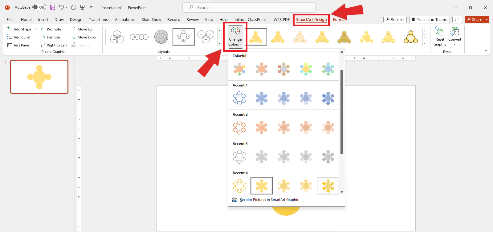This screenshot has height=232, width=493.
Task: Click Reset Graphic
Action: (440, 36)
